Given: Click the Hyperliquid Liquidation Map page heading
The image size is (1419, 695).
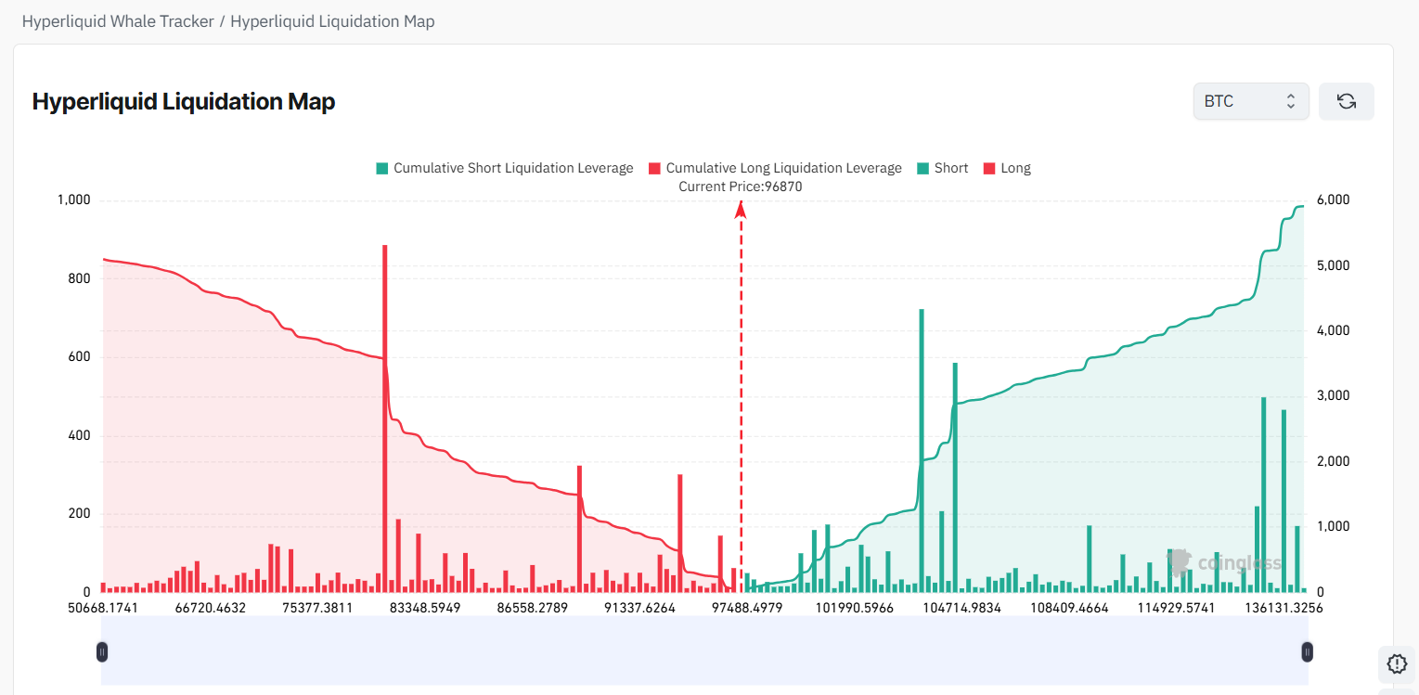Looking at the screenshot, I should coord(184,101).
